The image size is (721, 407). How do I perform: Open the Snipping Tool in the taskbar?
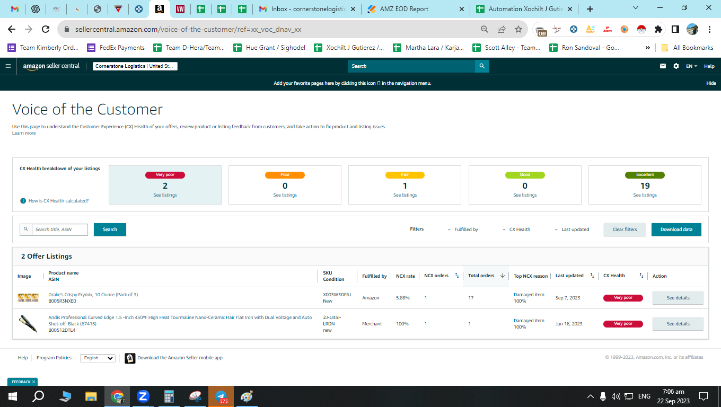click(x=195, y=396)
